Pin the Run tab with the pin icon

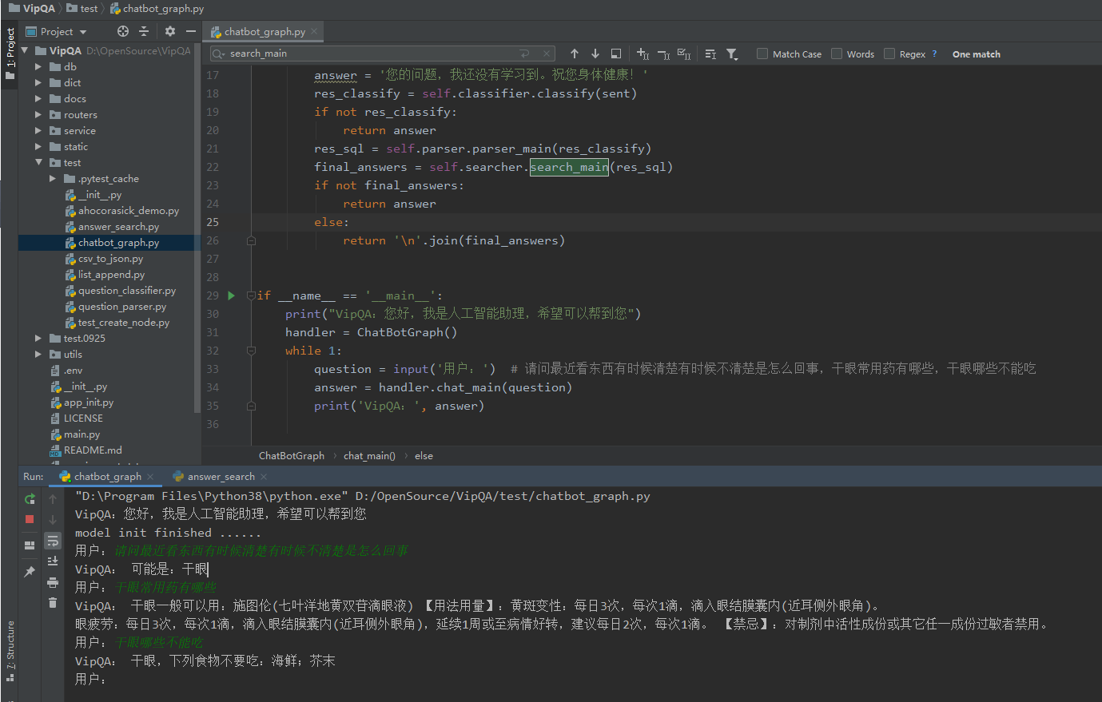tap(30, 572)
